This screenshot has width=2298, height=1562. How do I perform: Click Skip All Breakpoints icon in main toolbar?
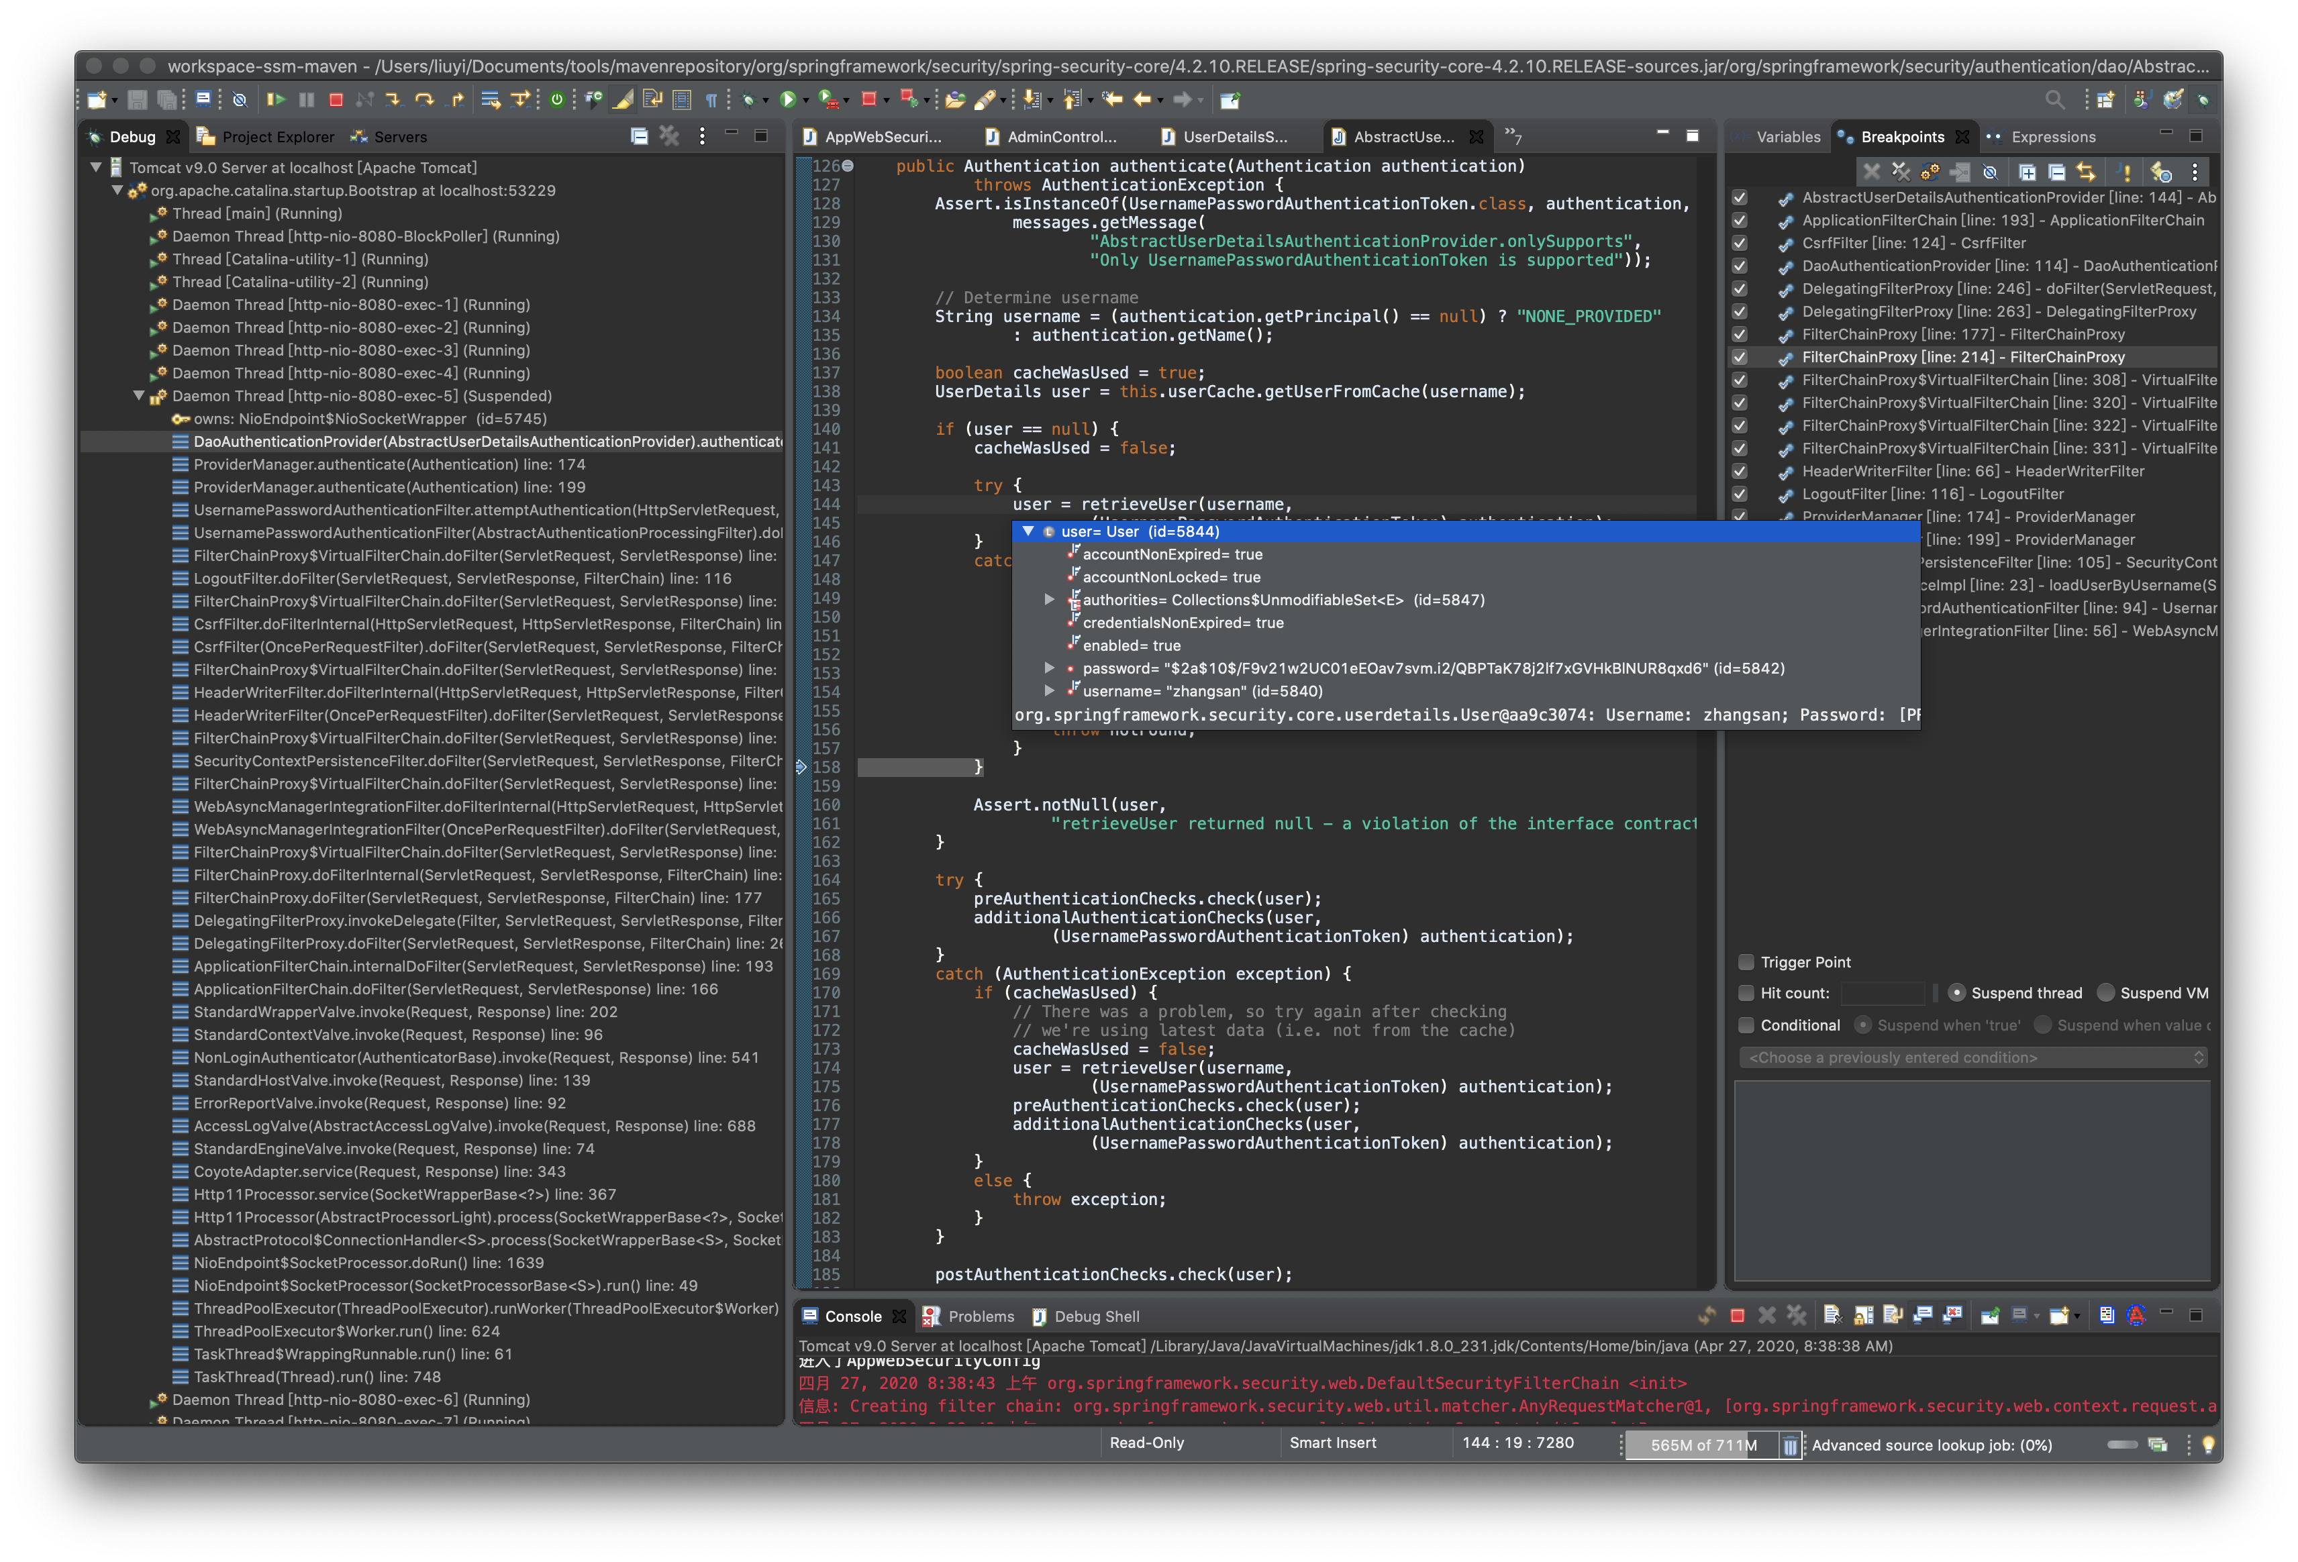[240, 99]
